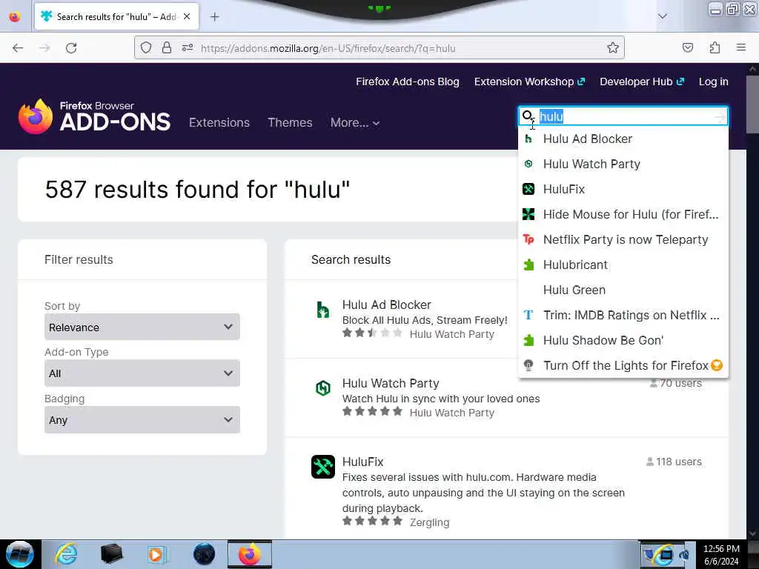Open Extension Workshop link
Screen dimensions: 759x569
click(529, 81)
